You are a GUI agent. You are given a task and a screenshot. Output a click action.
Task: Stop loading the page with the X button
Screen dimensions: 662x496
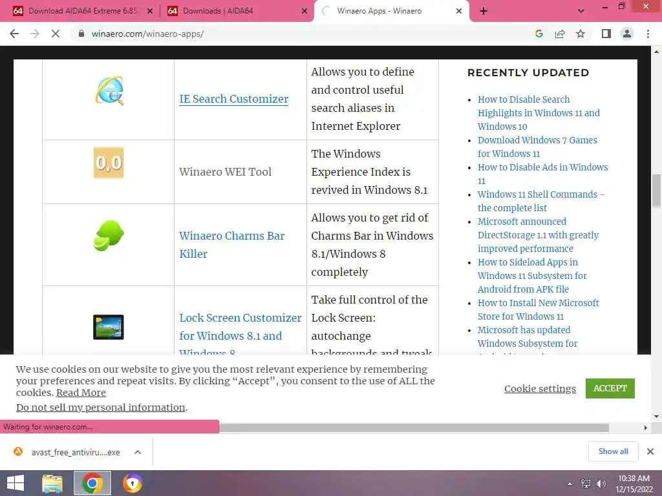(56, 34)
